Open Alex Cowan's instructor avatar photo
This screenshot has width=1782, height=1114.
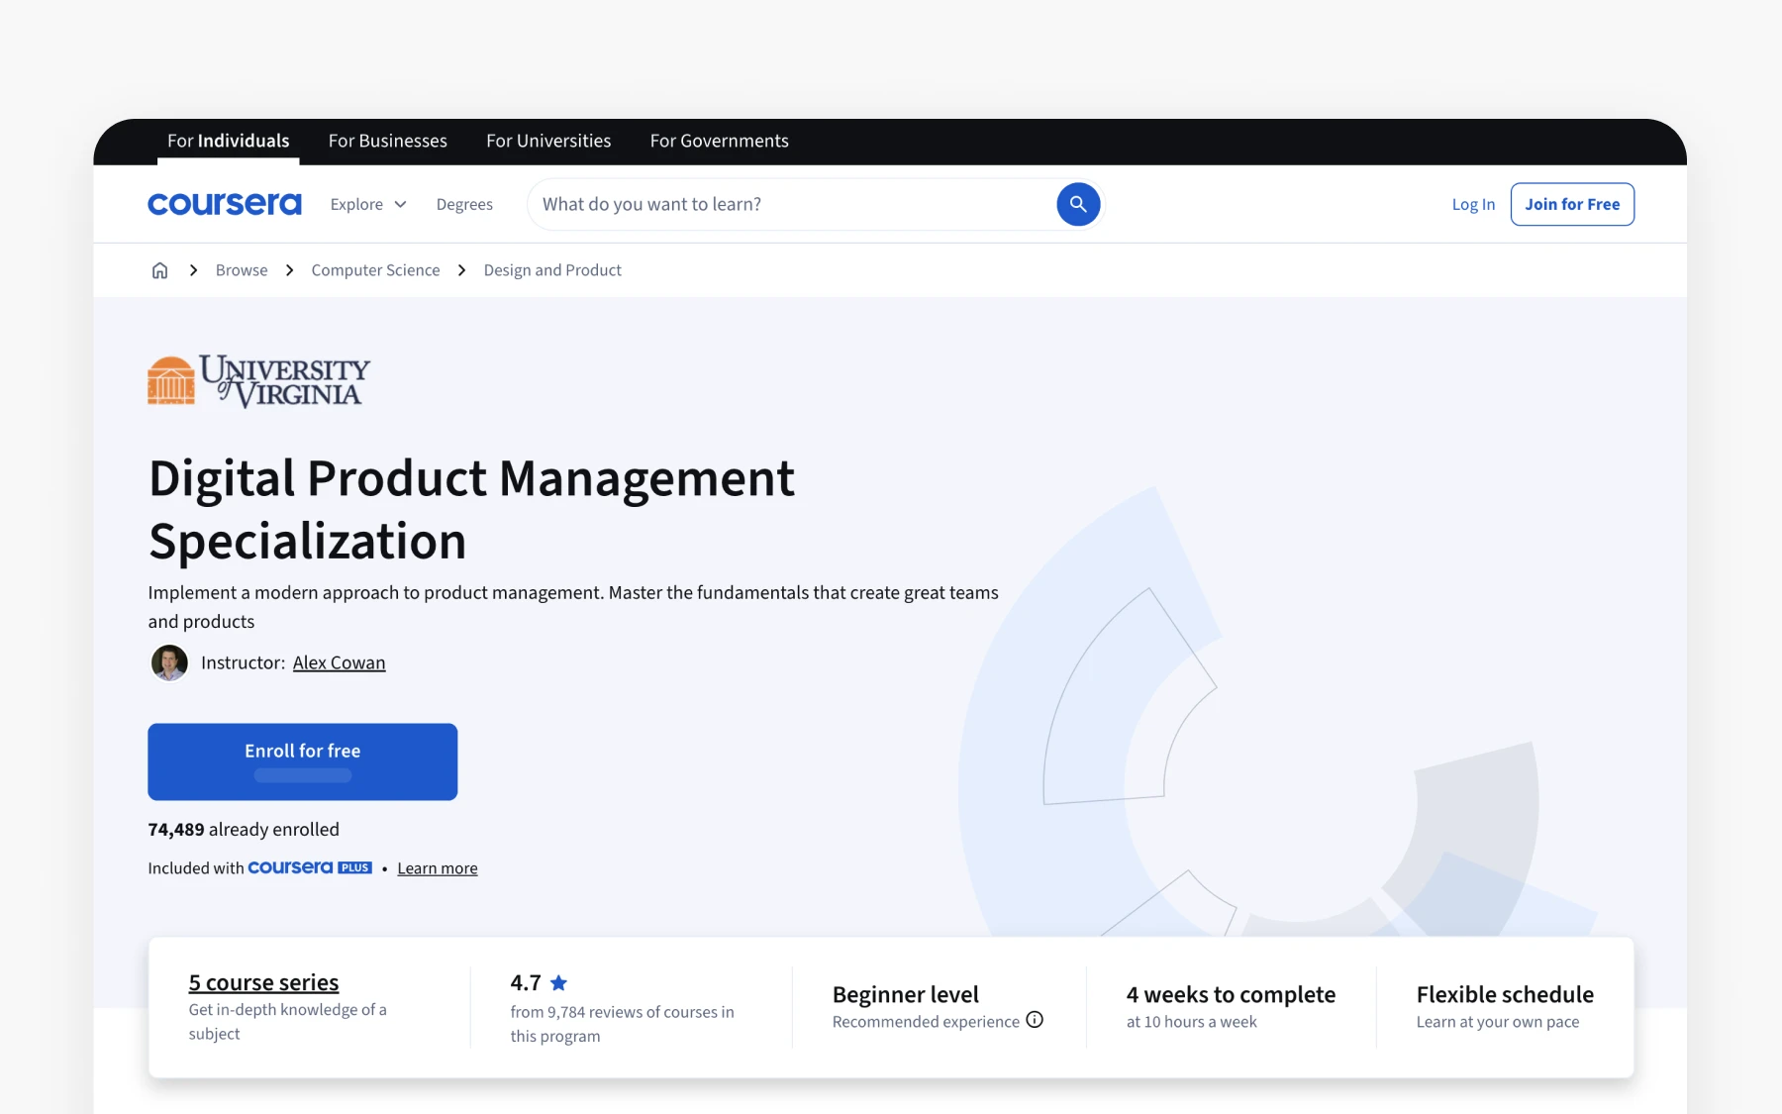point(169,662)
